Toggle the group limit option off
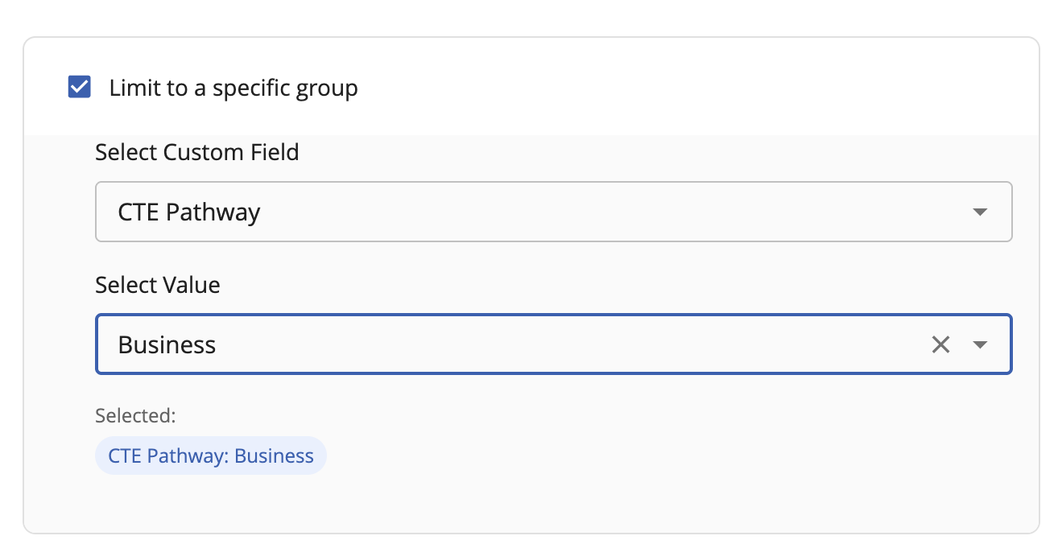Image resolution: width=1058 pixels, height=544 pixels. click(x=80, y=87)
